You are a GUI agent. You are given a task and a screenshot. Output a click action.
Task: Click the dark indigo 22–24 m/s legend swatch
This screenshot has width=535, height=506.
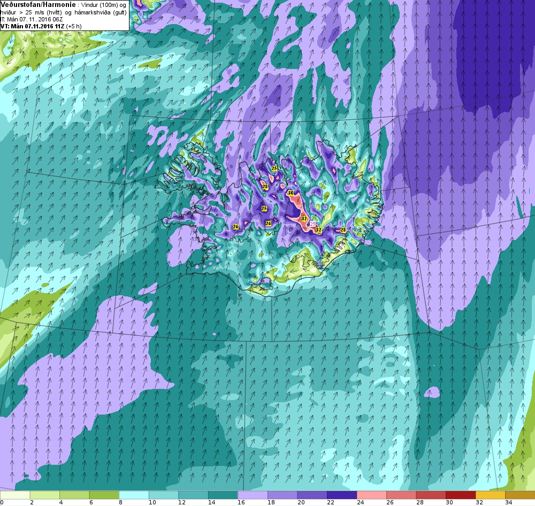pos(341,495)
